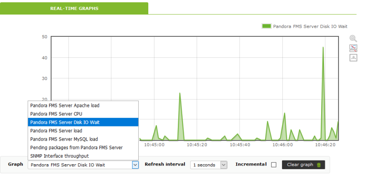Click the green trash icon in Clear graph
The image size is (365, 181).
(x=319, y=165)
